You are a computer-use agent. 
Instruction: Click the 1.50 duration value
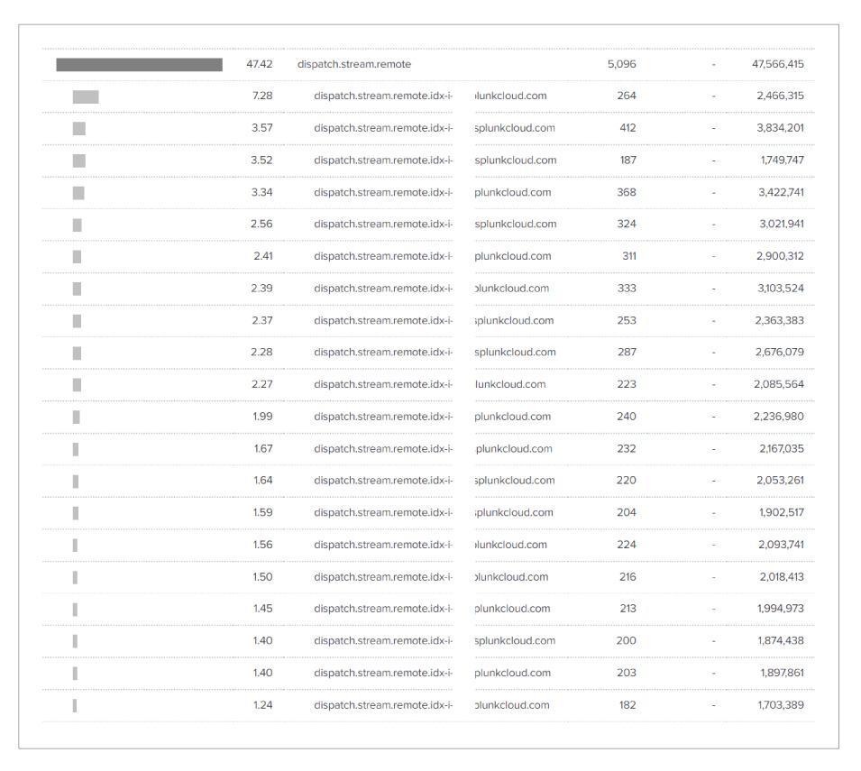(x=262, y=576)
